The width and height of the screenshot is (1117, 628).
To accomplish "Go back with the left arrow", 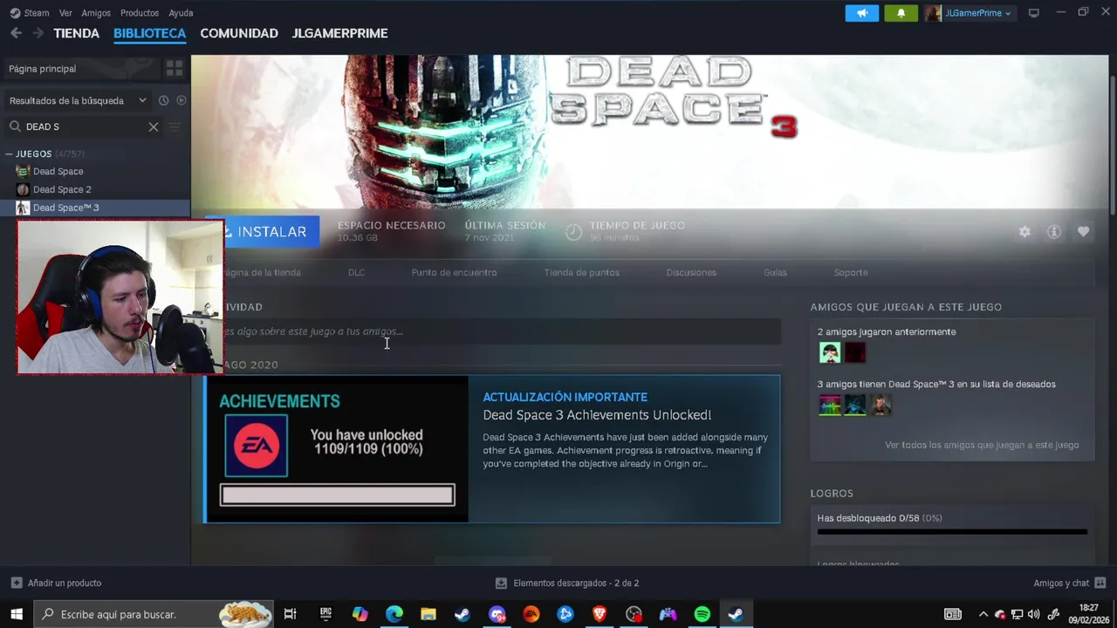I will [x=16, y=33].
